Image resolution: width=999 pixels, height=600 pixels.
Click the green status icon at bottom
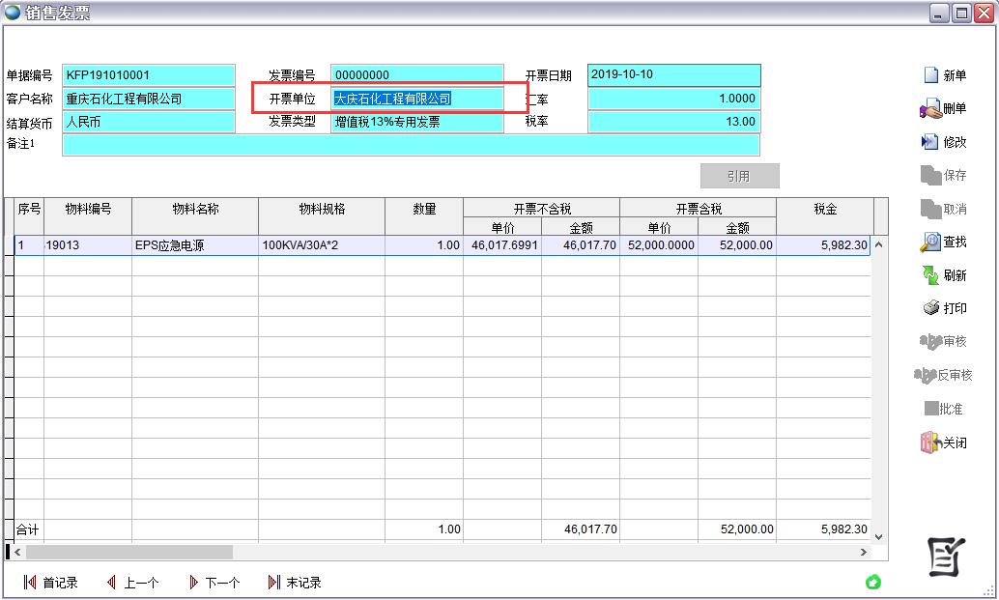pos(873,582)
